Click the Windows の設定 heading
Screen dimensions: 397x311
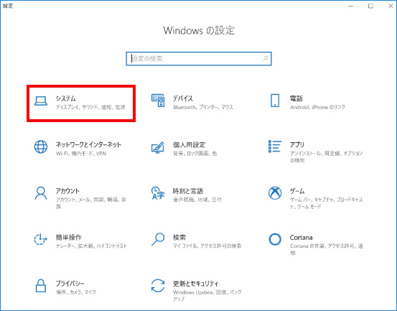[x=199, y=30]
